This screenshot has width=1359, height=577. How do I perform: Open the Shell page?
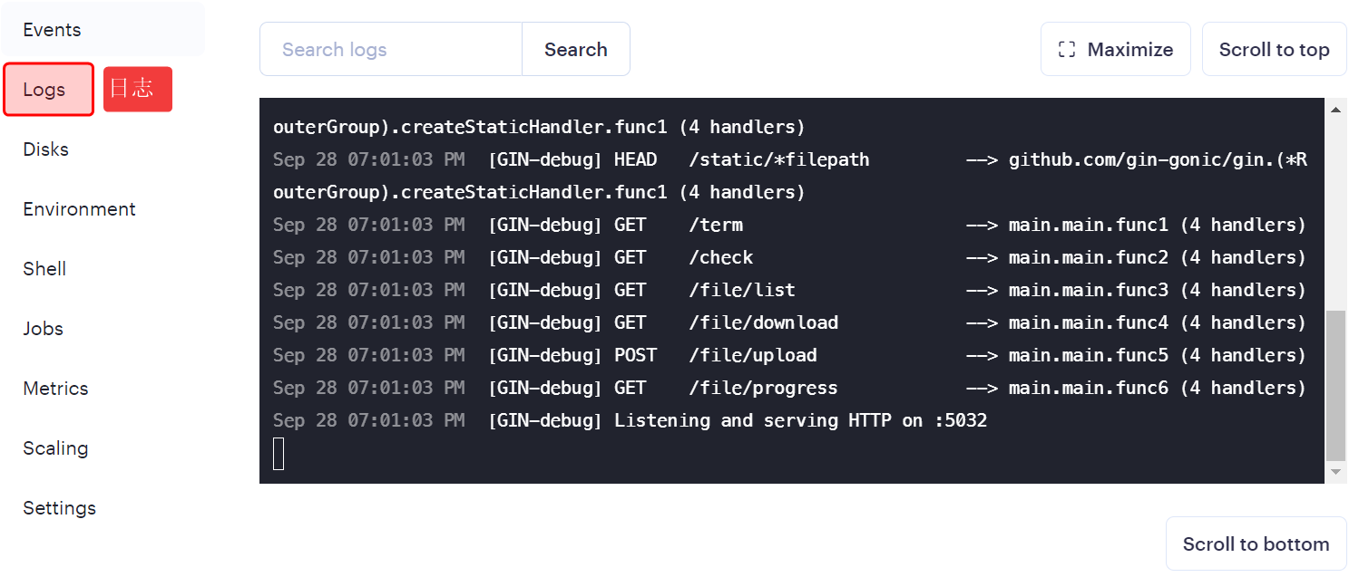point(44,269)
